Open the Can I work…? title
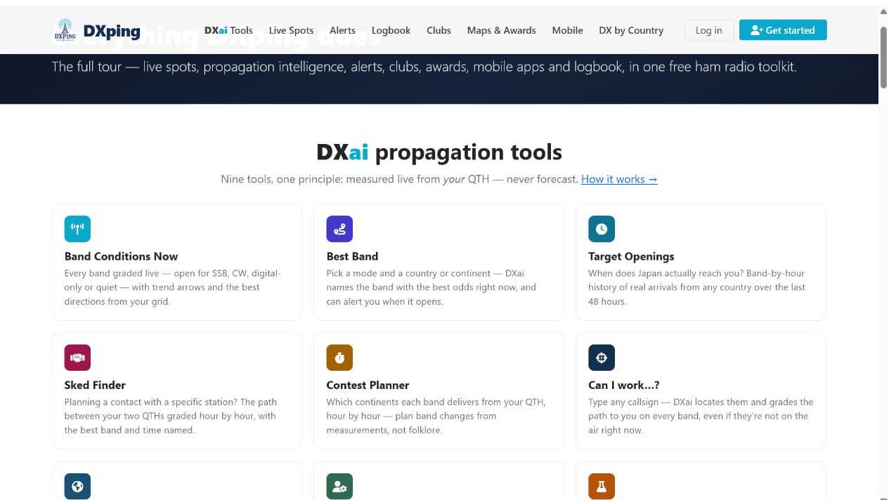This screenshot has height=500, width=889. tap(623, 385)
